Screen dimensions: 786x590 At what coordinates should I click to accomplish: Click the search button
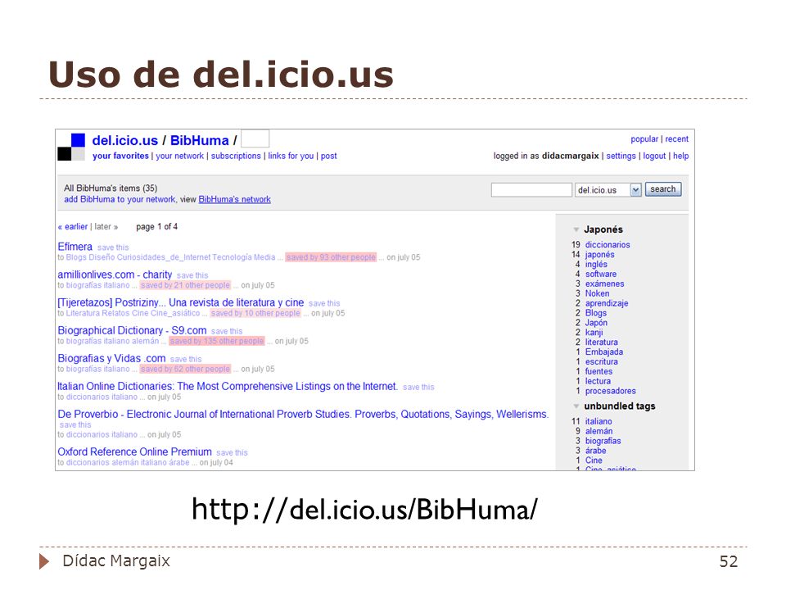(662, 189)
